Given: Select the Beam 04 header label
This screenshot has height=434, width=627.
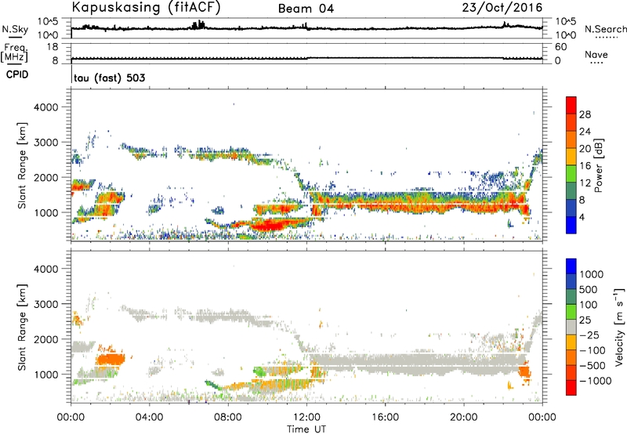Looking at the screenshot, I should tap(306, 9).
